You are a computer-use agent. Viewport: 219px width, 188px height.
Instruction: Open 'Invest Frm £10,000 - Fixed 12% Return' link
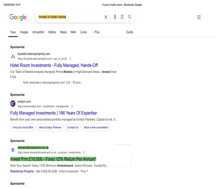(x=53, y=159)
